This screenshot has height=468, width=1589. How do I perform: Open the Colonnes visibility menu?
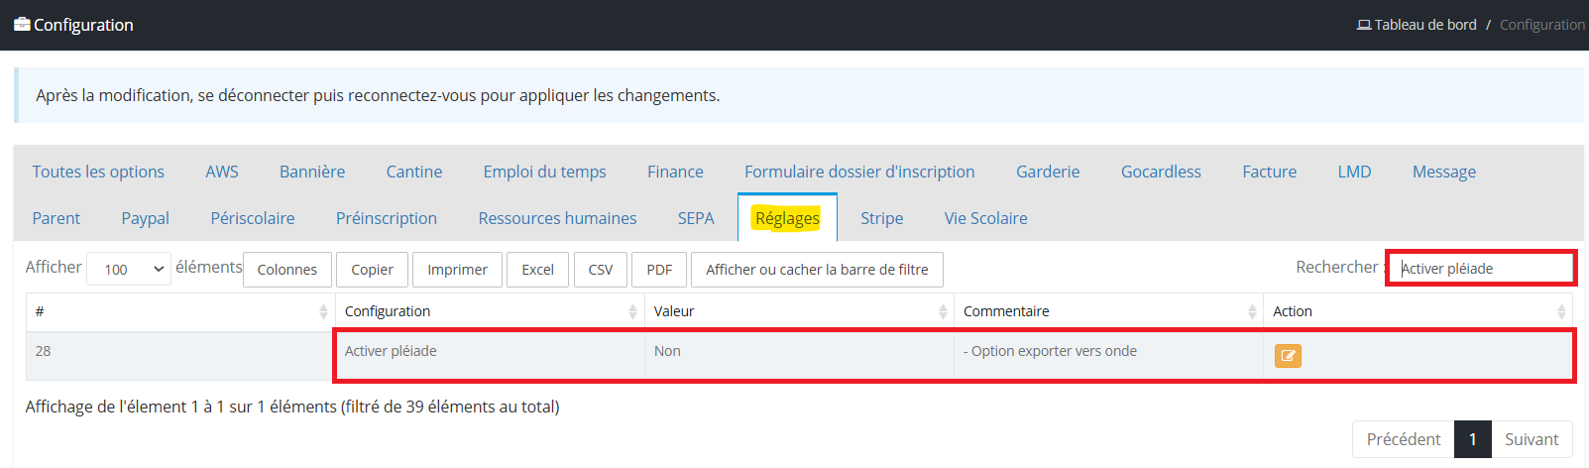pyautogui.click(x=287, y=270)
